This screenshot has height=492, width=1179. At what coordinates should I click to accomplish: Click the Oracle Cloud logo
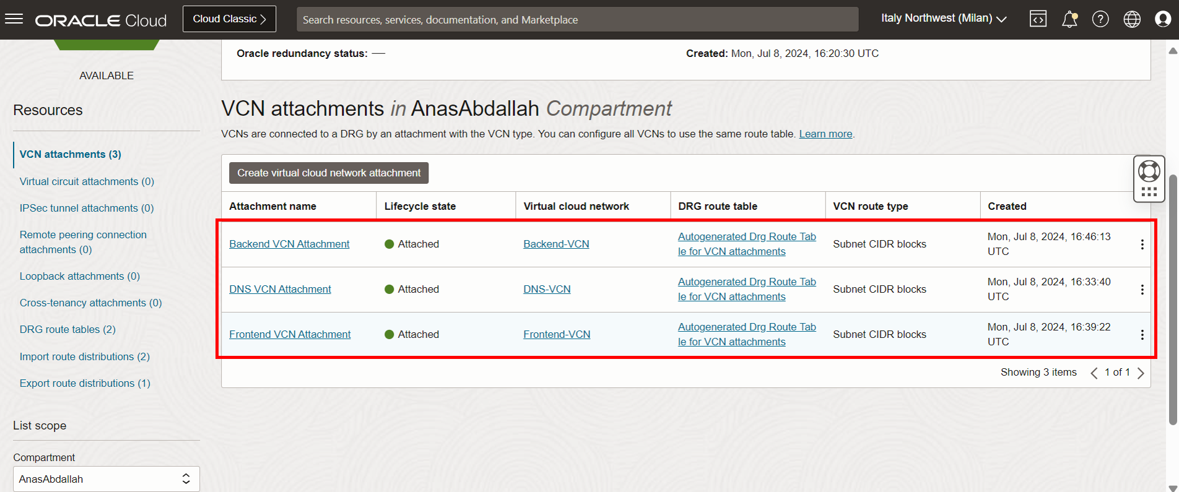[x=101, y=20]
